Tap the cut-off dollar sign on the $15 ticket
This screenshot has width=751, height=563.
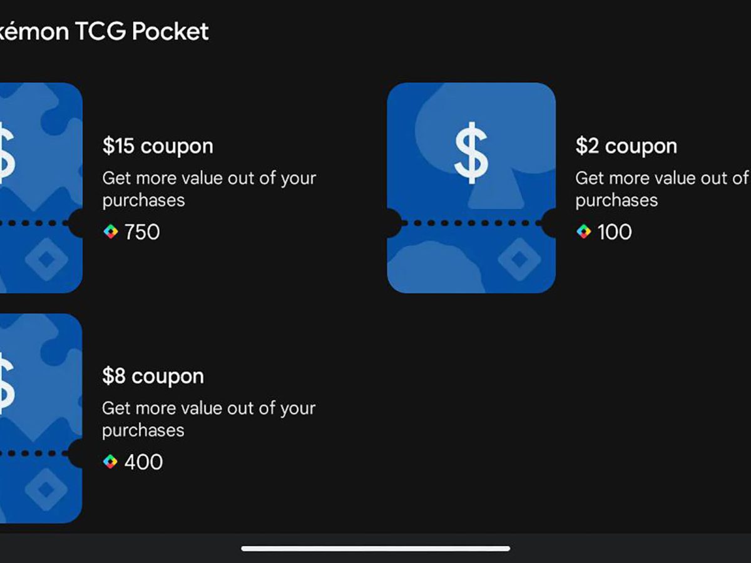(6, 153)
